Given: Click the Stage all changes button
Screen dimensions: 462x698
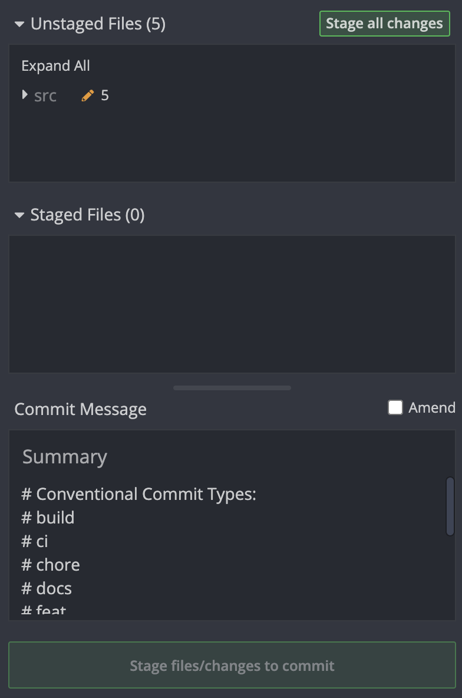Looking at the screenshot, I should (x=384, y=24).
